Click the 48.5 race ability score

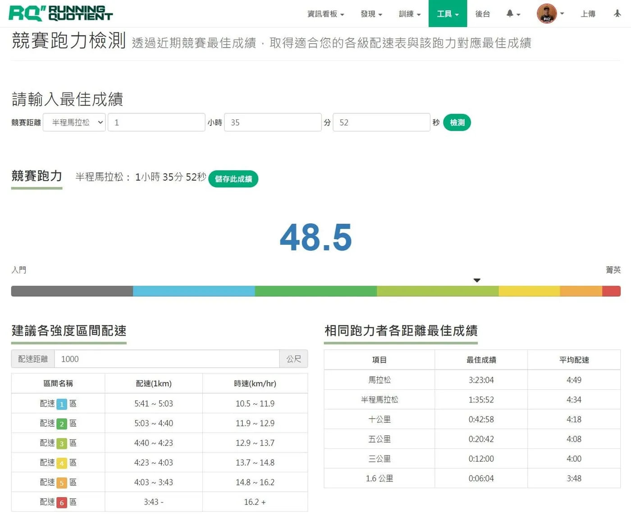point(315,237)
